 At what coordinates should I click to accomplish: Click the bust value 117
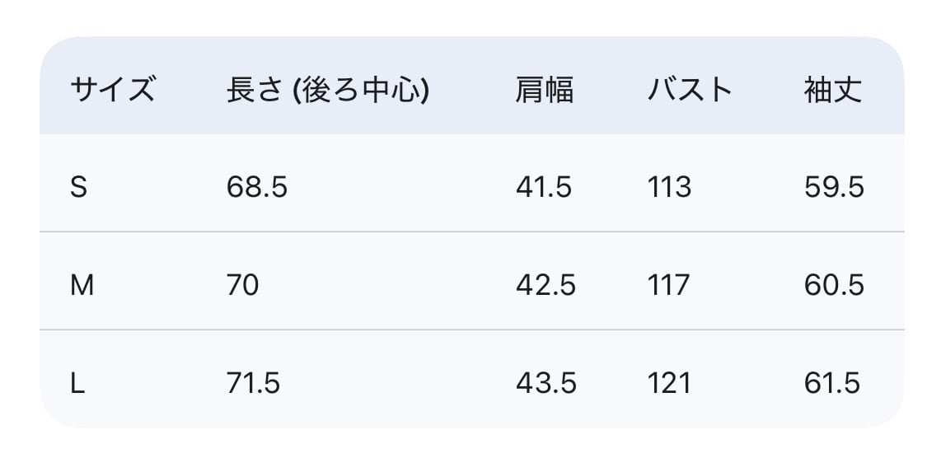click(669, 285)
